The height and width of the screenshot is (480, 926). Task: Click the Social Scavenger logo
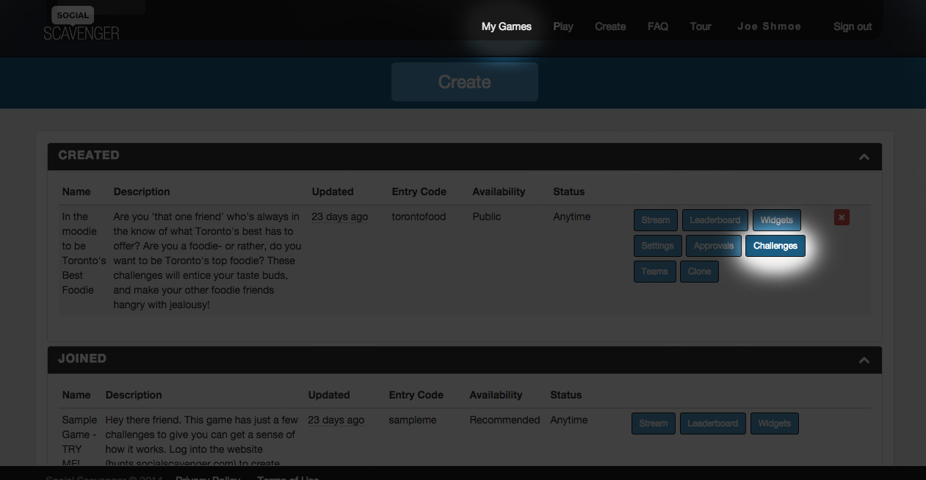tap(81, 23)
